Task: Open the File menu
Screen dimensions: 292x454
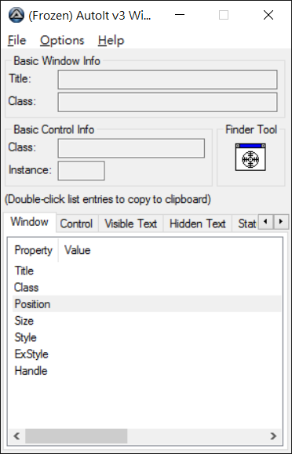Action: click(16, 40)
